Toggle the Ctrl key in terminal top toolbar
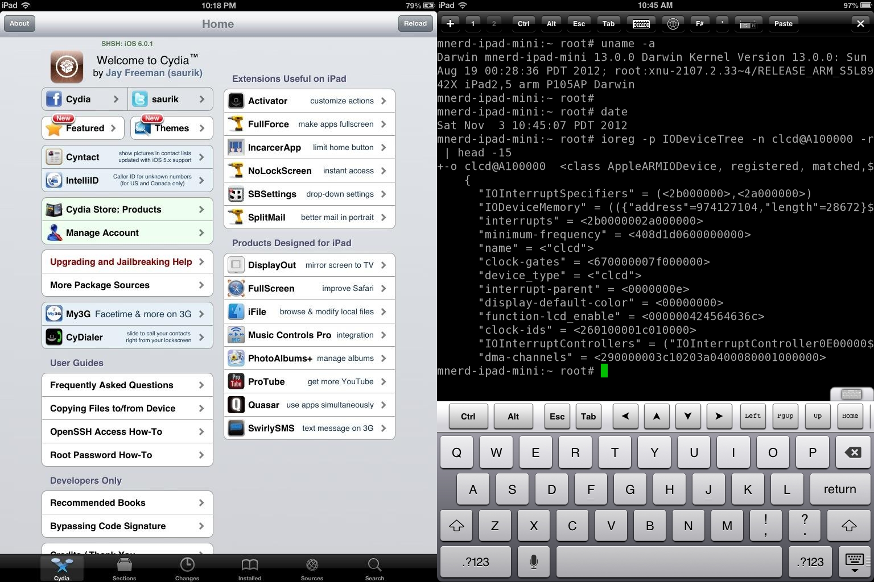Image resolution: width=874 pixels, height=582 pixels. click(523, 24)
